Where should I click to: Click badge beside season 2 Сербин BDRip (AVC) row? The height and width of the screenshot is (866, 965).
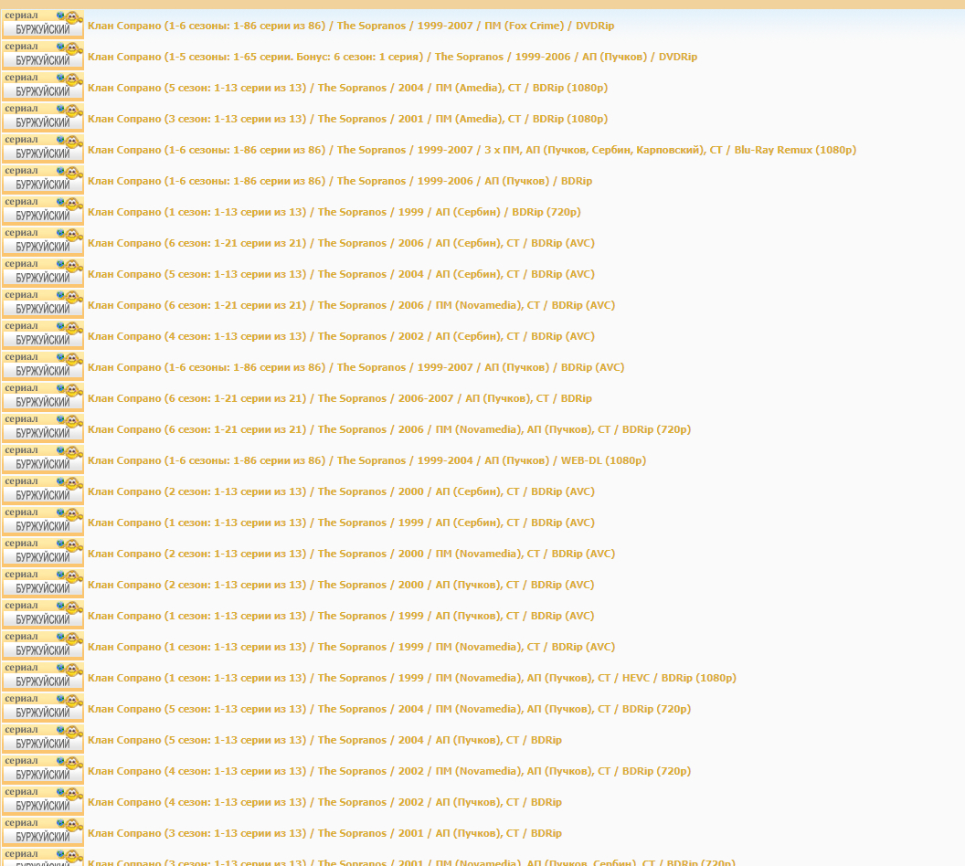tap(42, 491)
